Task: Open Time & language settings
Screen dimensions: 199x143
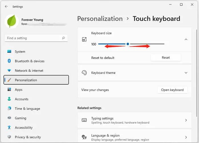Action: click(36, 108)
